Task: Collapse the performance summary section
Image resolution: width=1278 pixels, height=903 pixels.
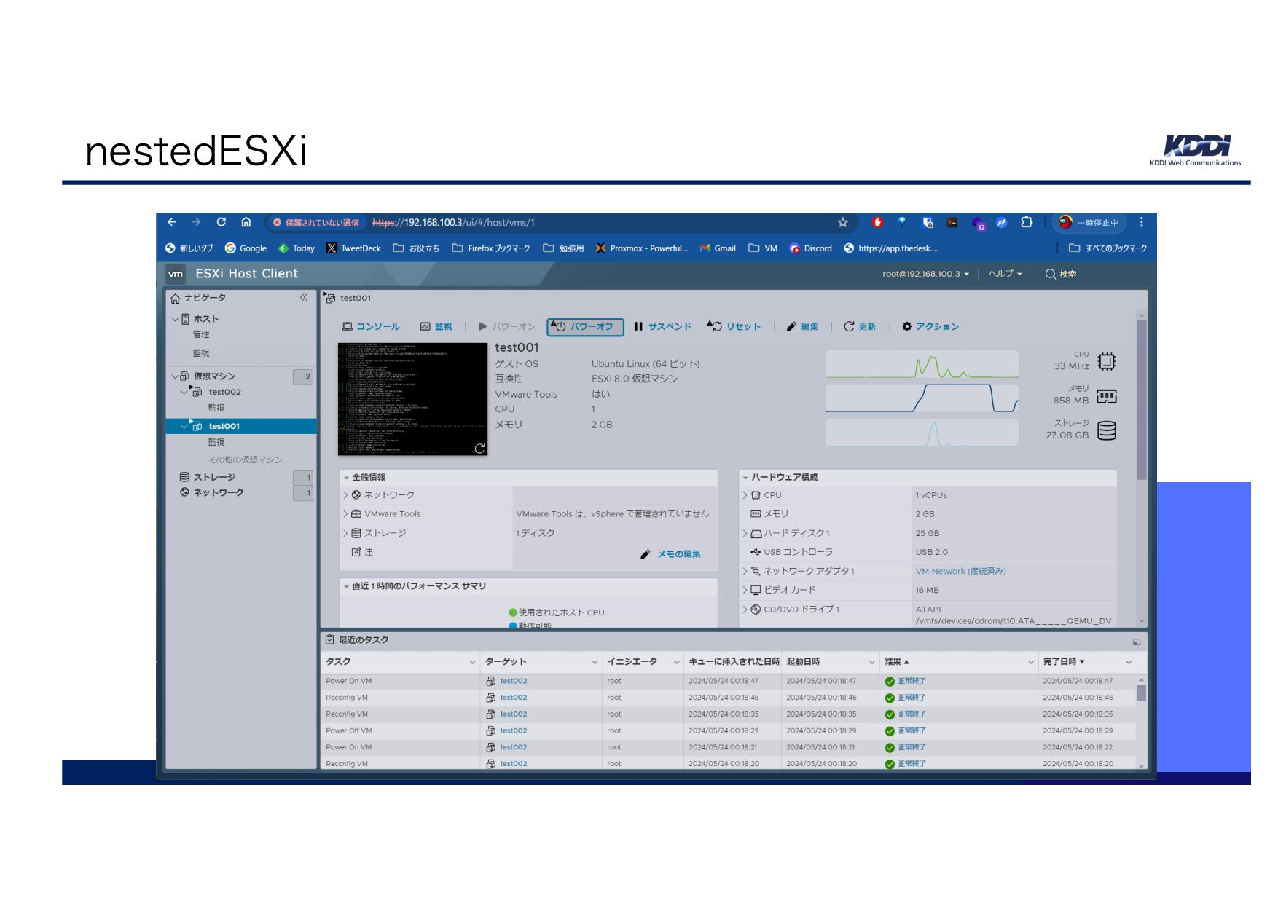Action: click(346, 586)
